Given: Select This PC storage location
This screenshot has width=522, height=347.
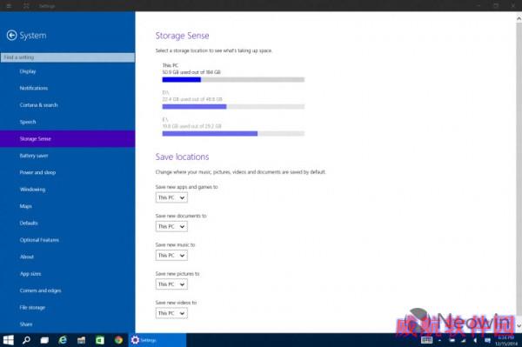Looking at the screenshot, I should 233,72.
